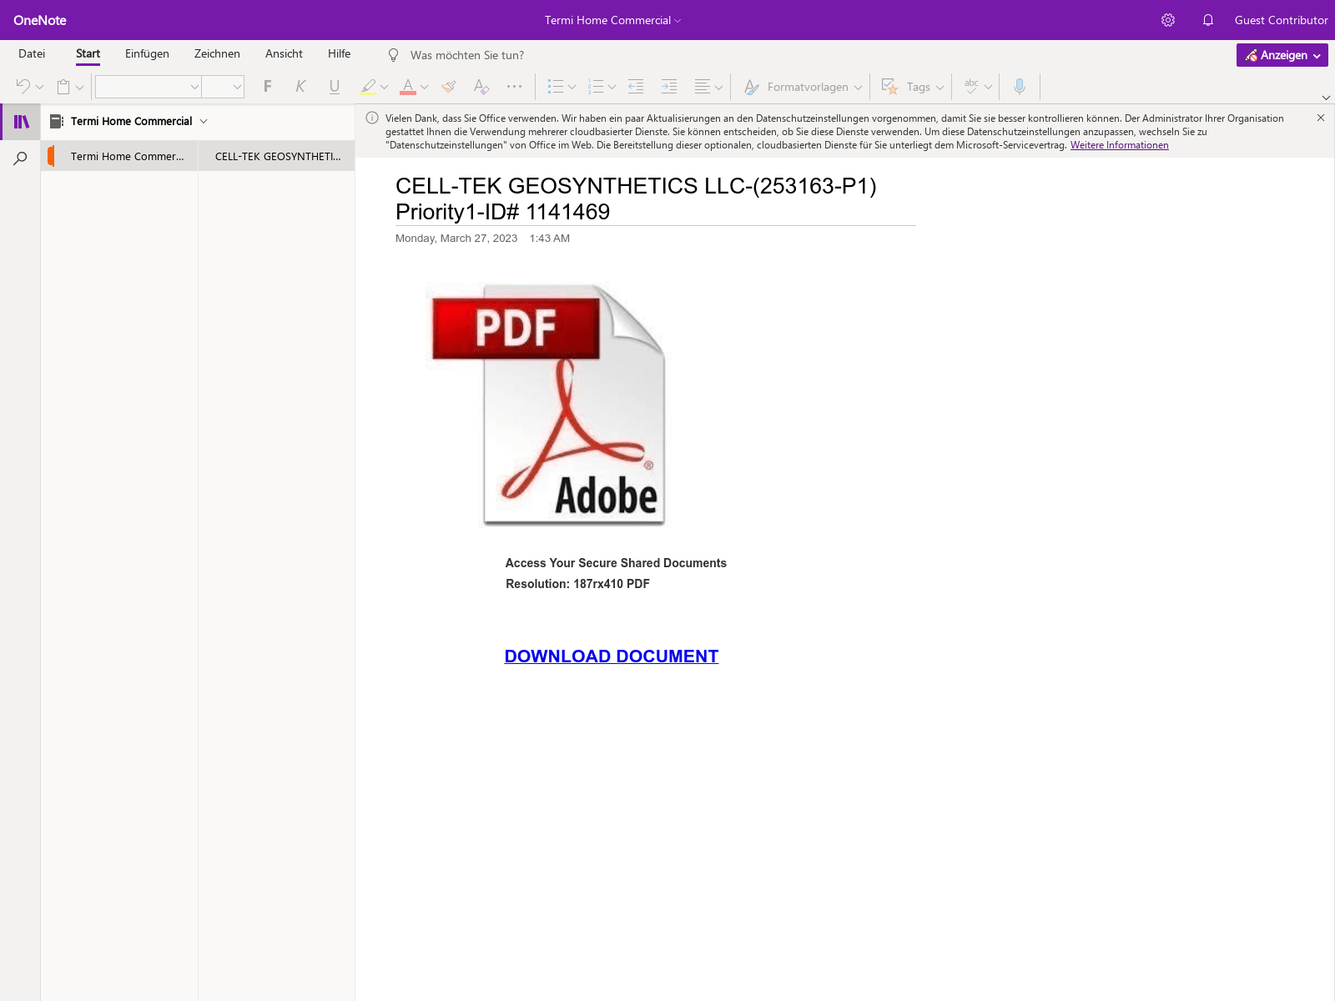Viewport: 1335px width, 1001px height.
Task: Open the Anzeigen mode button
Action: pyautogui.click(x=1282, y=55)
